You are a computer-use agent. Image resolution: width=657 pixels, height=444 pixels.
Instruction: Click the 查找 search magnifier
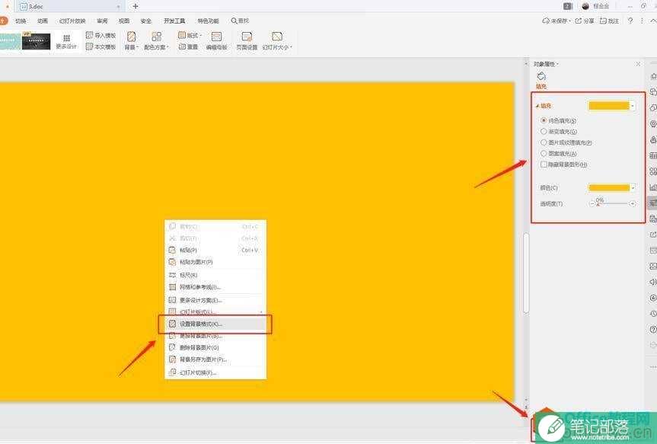tap(234, 21)
